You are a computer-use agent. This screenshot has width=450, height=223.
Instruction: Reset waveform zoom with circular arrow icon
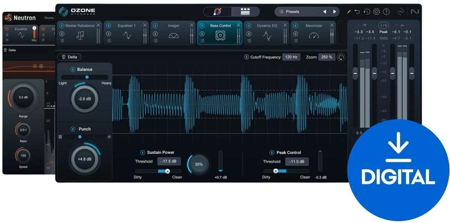pyautogui.click(x=341, y=57)
